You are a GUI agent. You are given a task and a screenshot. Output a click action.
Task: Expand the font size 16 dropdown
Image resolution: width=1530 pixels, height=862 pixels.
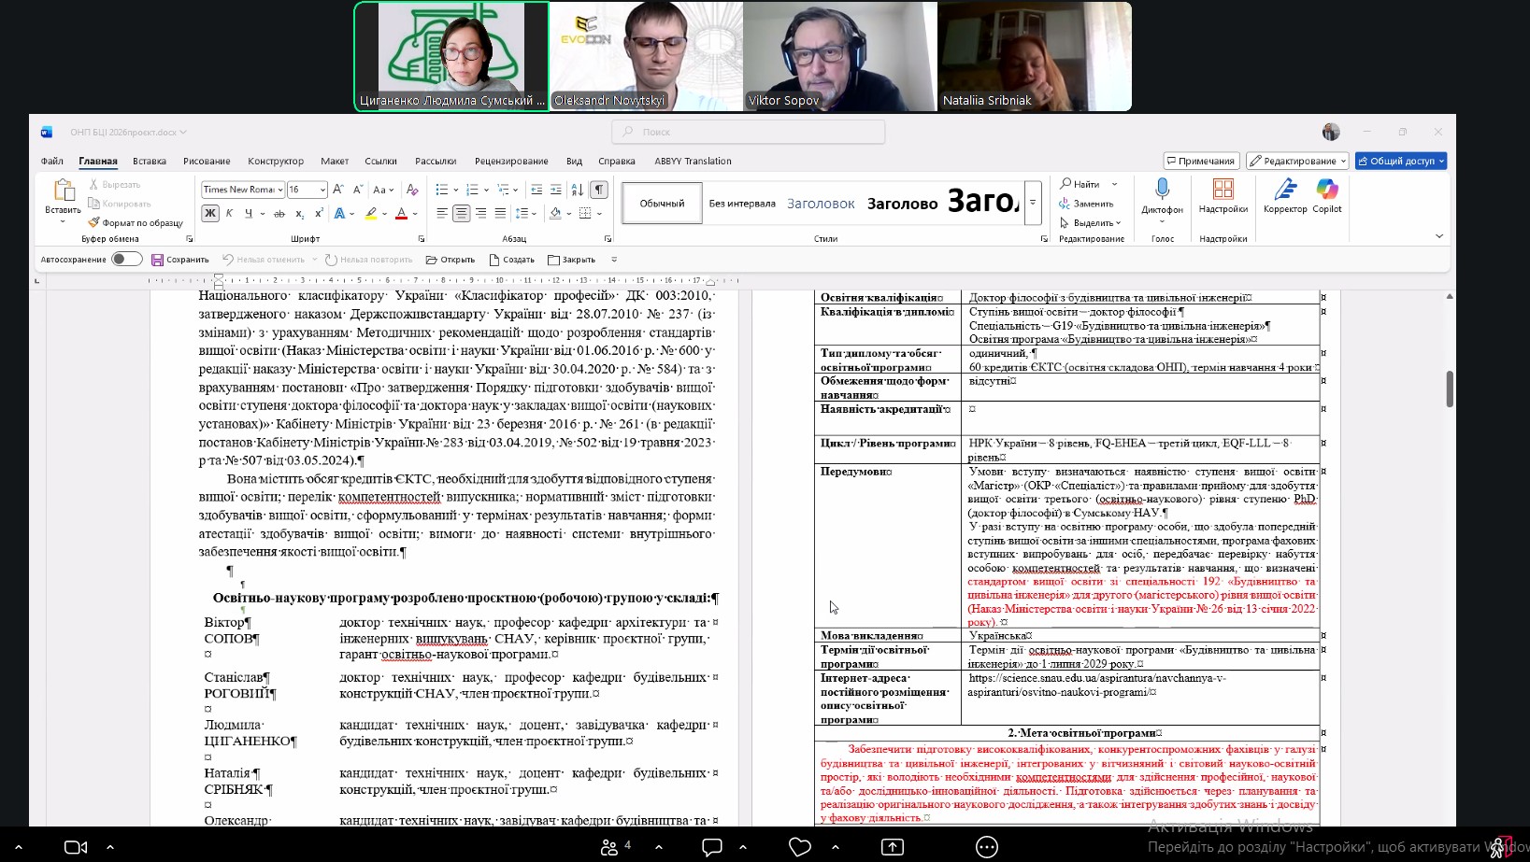pos(322,190)
